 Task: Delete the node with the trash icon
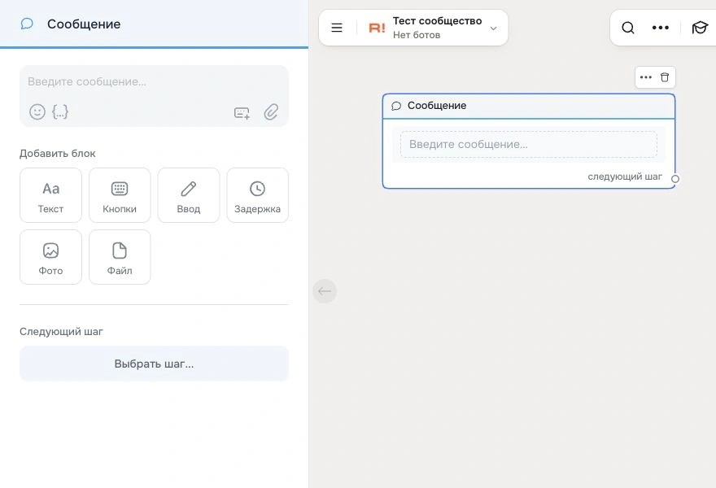pyautogui.click(x=665, y=77)
